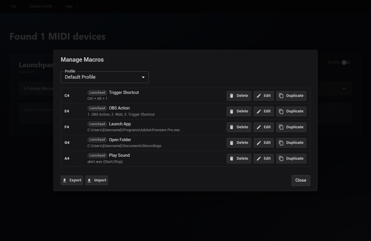371x241 pixels.
Task: Click the F4 note label
Action: pyautogui.click(x=67, y=127)
